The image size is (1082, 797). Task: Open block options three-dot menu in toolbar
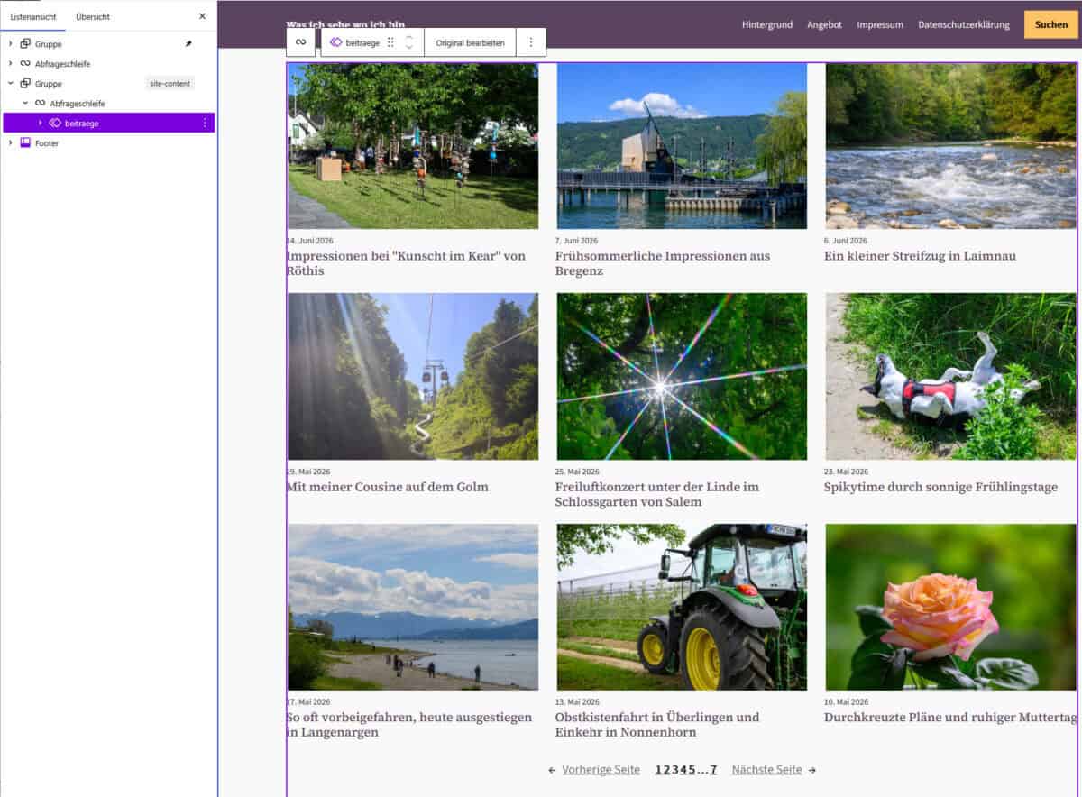click(530, 42)
